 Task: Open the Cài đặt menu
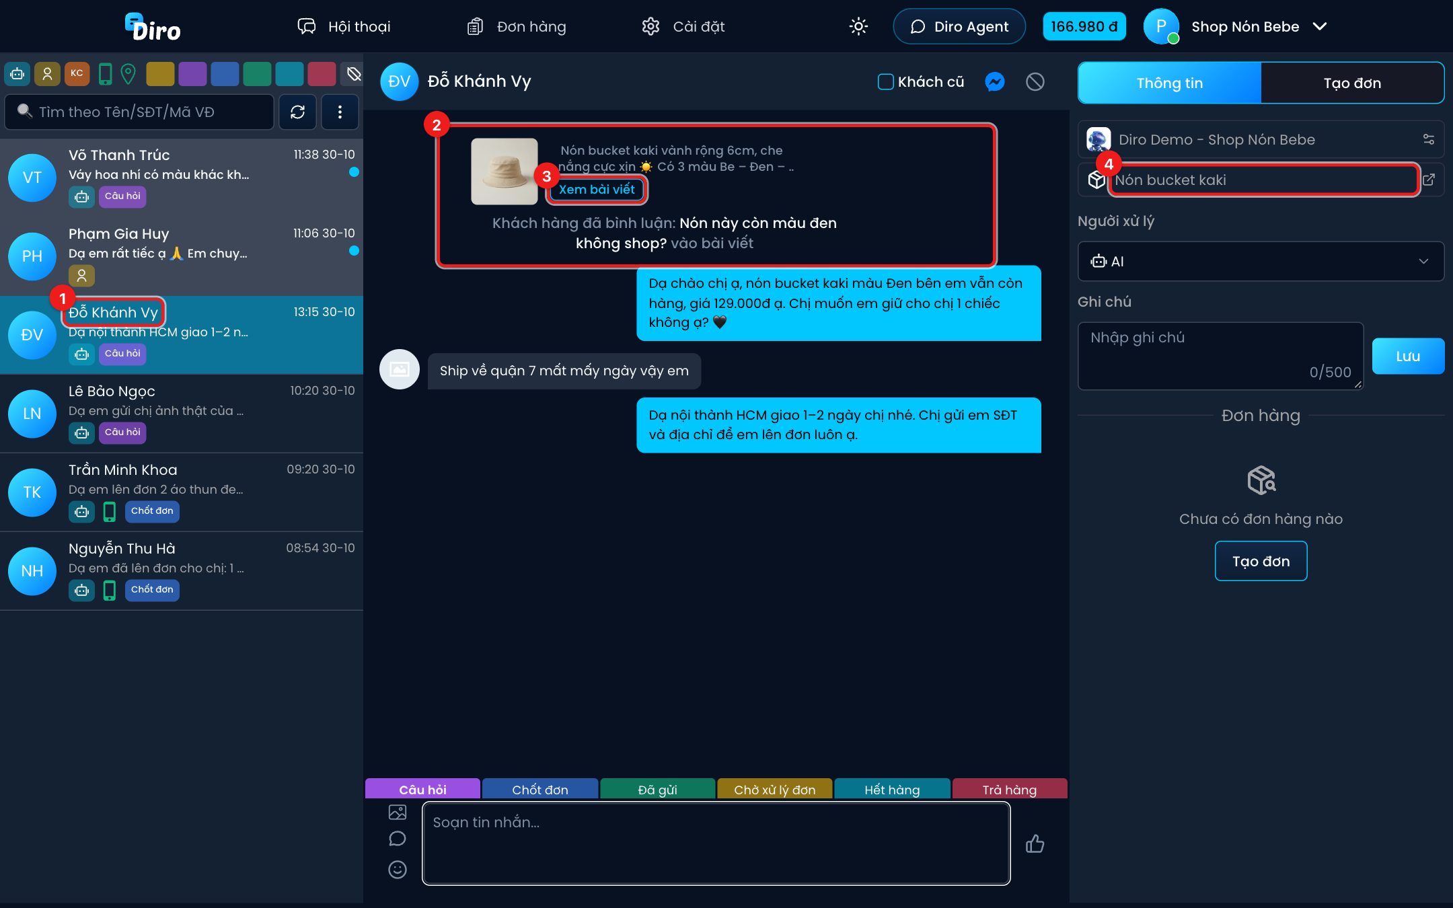click(x=683, y=26)
